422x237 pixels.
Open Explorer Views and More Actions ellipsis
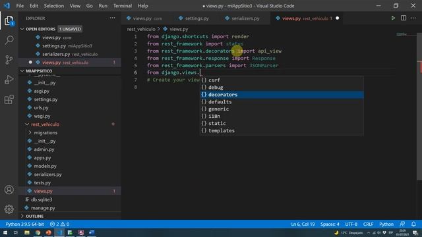coord(112,18)
